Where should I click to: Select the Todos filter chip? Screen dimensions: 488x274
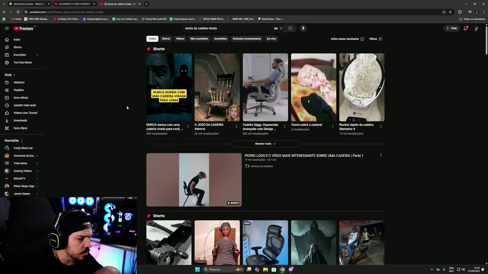pyautogui.click(x=152, y=39)
